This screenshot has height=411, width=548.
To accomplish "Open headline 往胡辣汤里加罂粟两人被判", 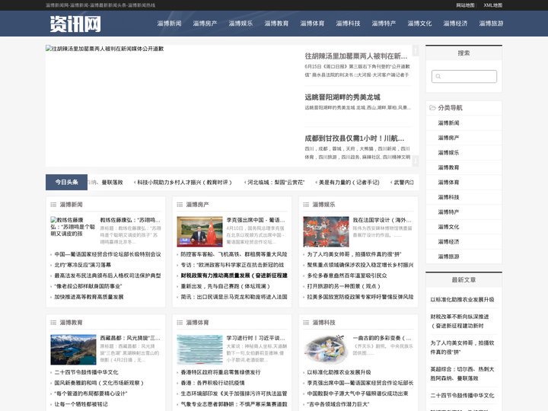I will click(355, 56).
